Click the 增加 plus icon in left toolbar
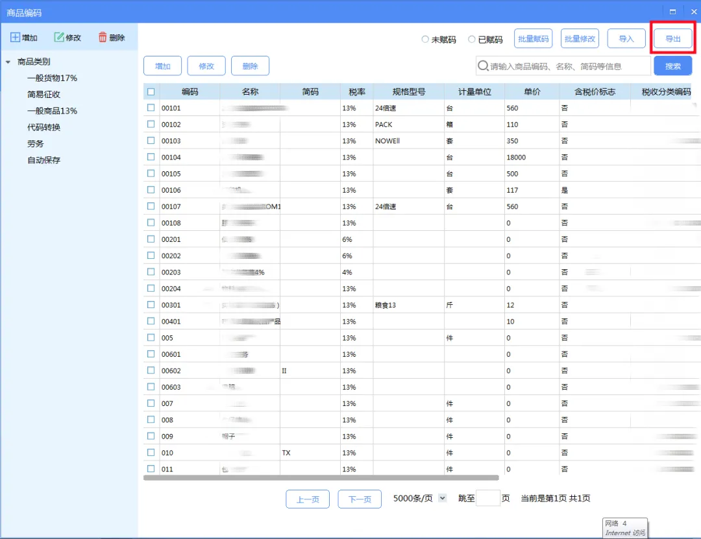 pos(15,37)
